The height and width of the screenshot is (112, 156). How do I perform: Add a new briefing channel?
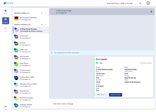coord(42,13)
